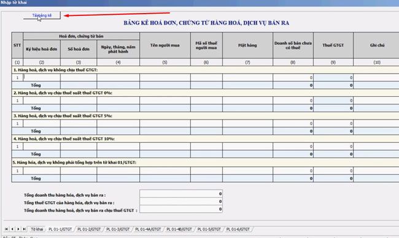Click Ghi chú cell in section 1 row
399x238 pixels.
click(x=376, y=77)
